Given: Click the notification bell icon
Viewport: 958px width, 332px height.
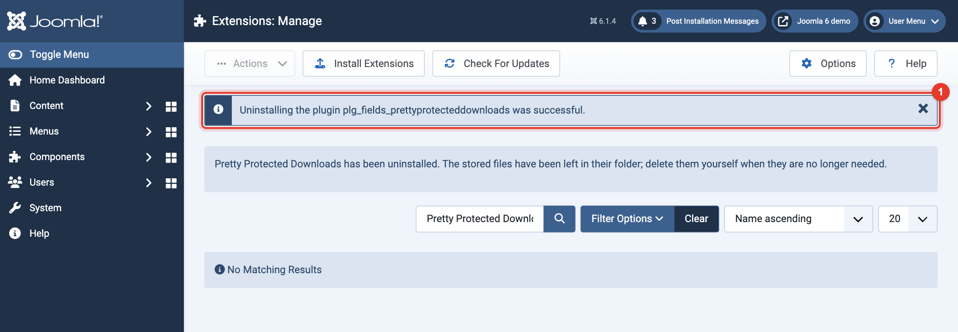Looking at the screenshot, I should 642,21.
